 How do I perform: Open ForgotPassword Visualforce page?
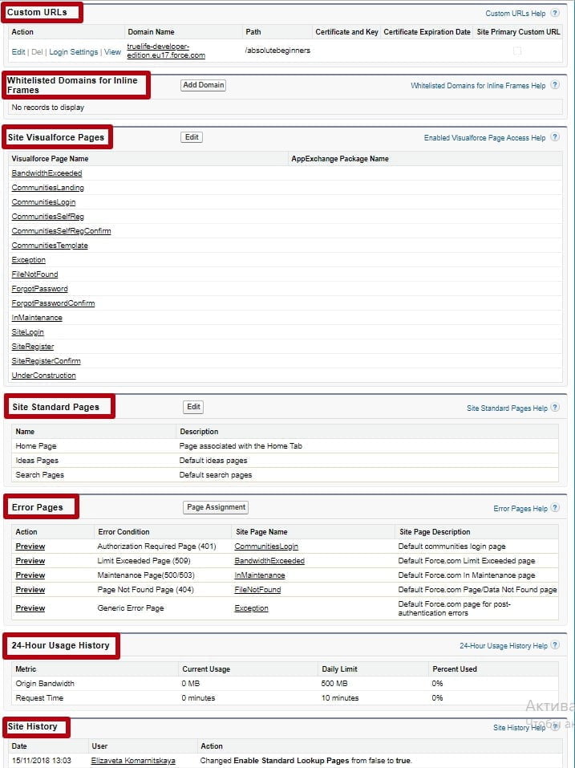click(x=39, y=289)
